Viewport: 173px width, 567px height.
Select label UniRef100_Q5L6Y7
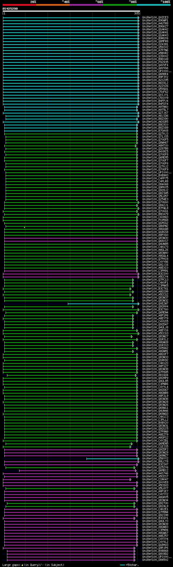point(155,488)
